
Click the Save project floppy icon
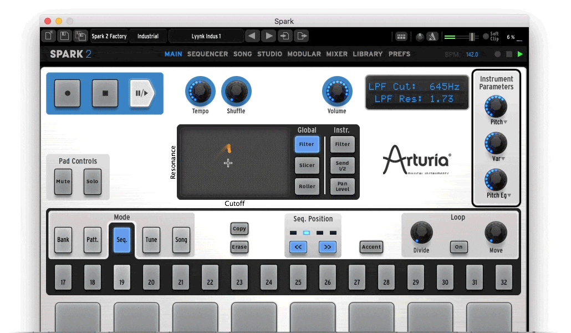(x=64, y=36)
